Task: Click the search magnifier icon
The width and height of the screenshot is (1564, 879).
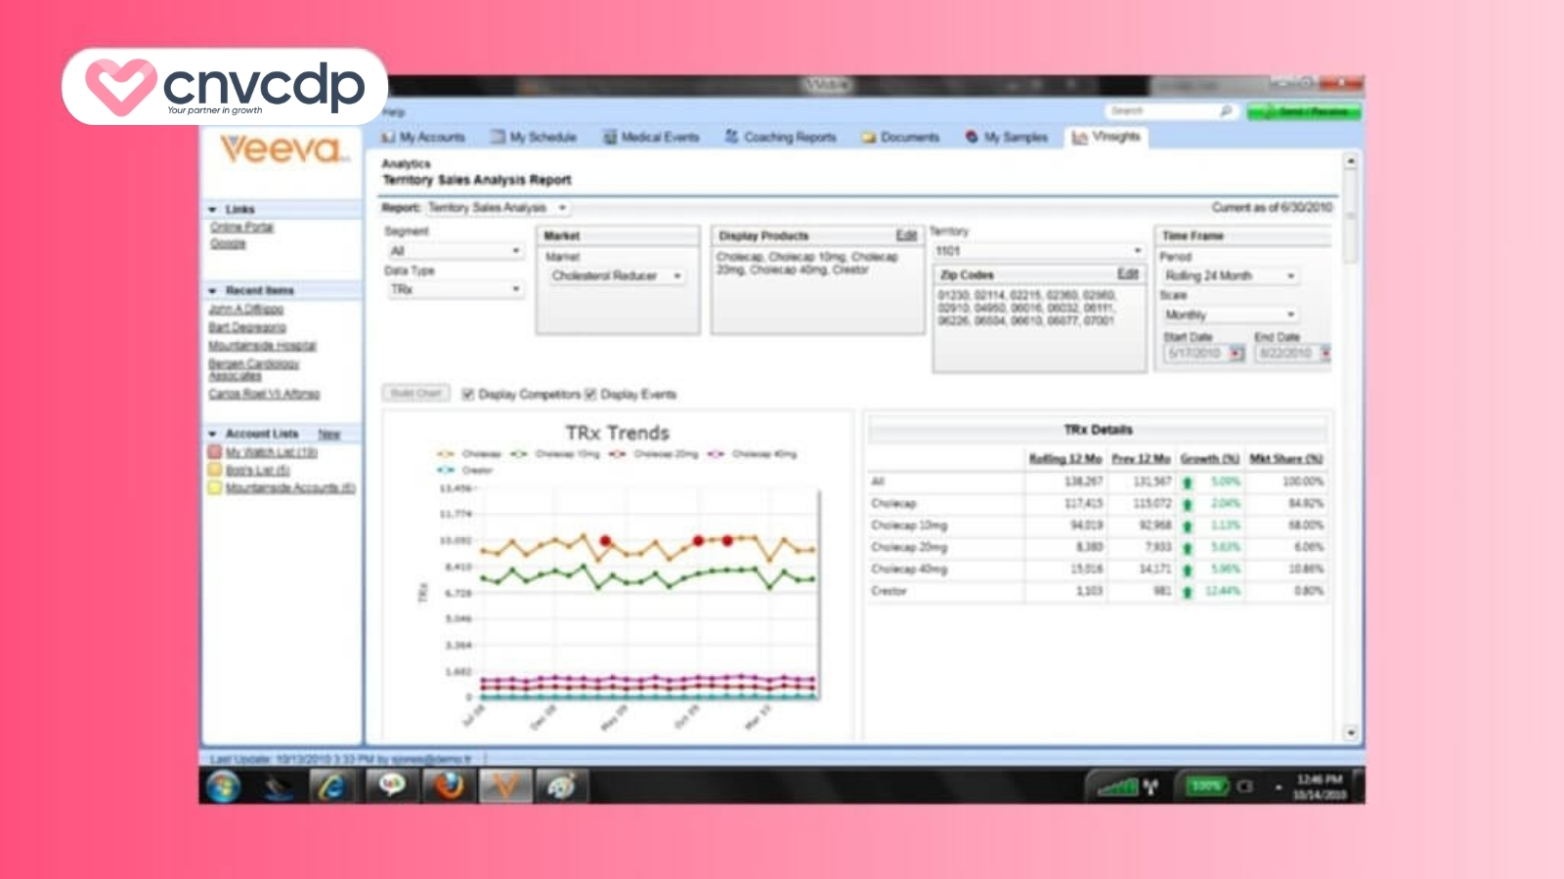Action: (1225, 111)
